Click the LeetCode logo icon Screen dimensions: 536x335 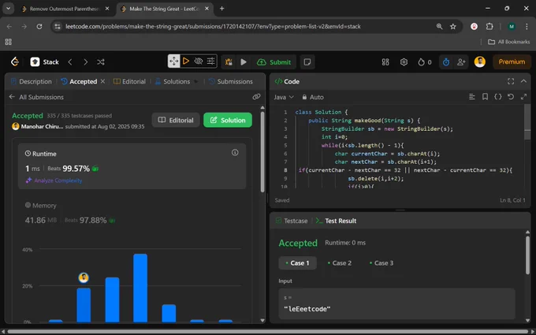[15, 61]
